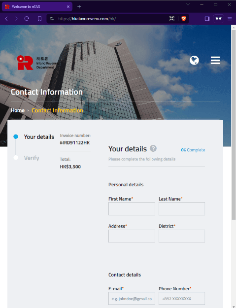This screenshot has height=308, width=236.
Task: Open the globe language selector
Action: [194, 60]
